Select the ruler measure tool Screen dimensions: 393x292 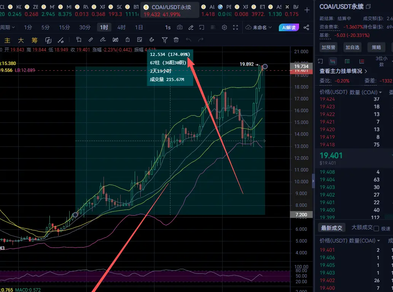click(x=91, y=40)
